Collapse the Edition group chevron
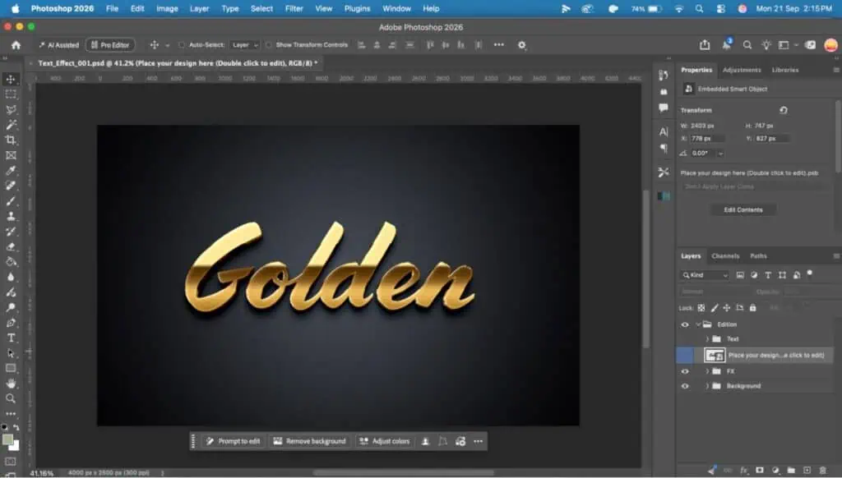Viewport: 842px width, 478px height. 698,324
